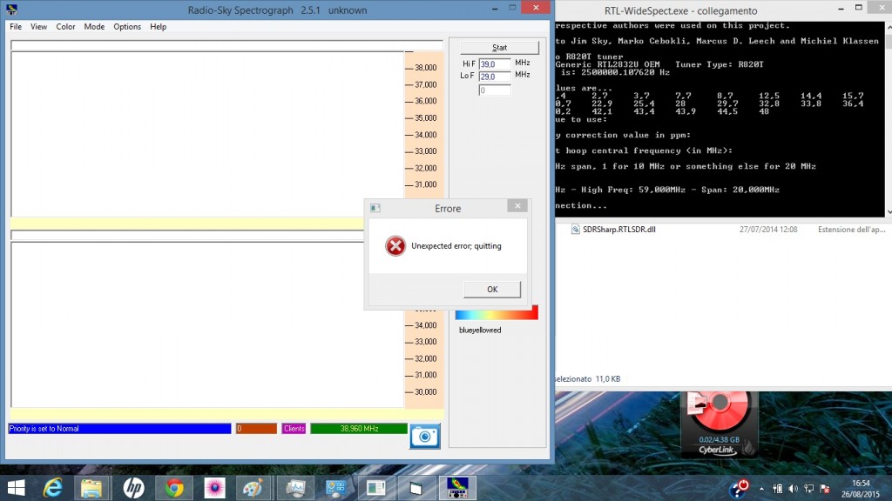This screenshot has height=501, width=892.
Task: Click the 38,000 frequency scale label
Action: (x=425, y=68)
